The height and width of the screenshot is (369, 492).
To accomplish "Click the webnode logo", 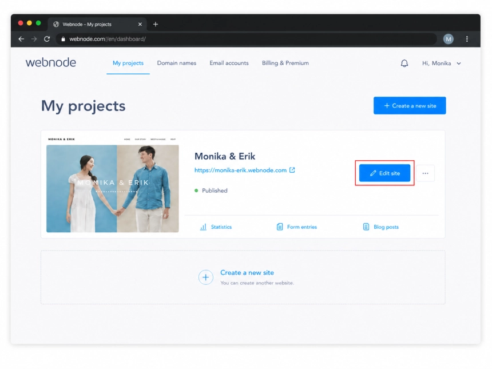I will click(x=51, y=62).
